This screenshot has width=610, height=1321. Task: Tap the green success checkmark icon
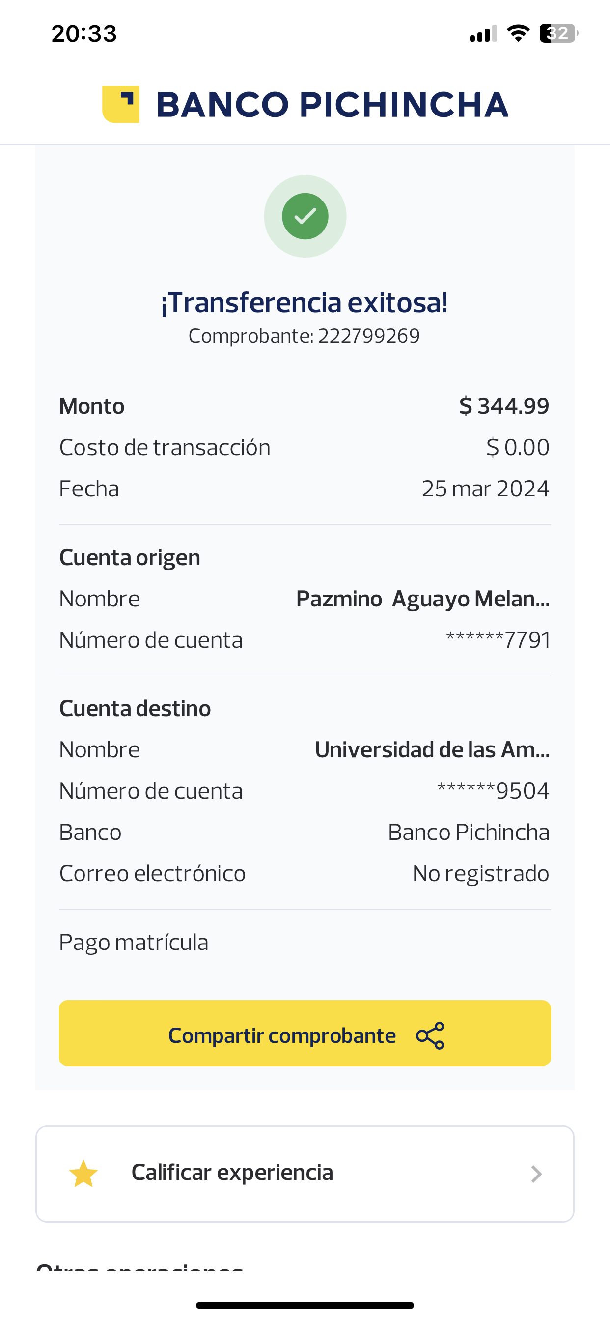tap(305, 216)
